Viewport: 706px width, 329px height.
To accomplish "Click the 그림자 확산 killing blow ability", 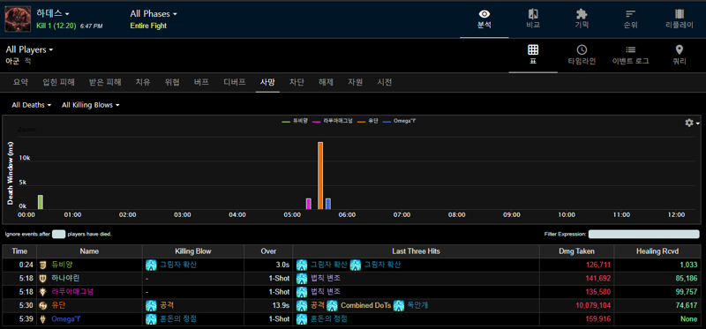I will tap(178, 265).
